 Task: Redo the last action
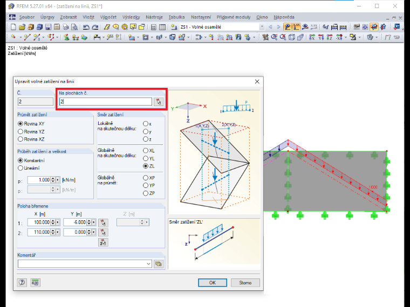tap(95, 27)
